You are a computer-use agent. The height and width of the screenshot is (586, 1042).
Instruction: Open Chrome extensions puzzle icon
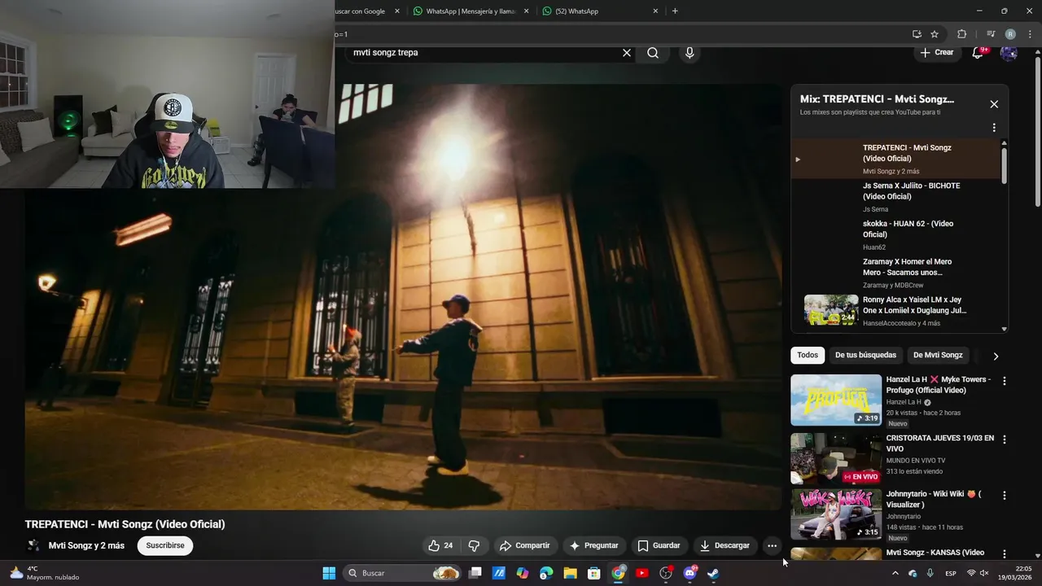tap(961, 34)
